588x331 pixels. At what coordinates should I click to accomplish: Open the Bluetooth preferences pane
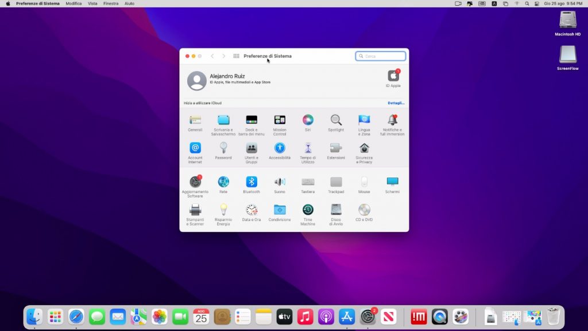[252, 182]
